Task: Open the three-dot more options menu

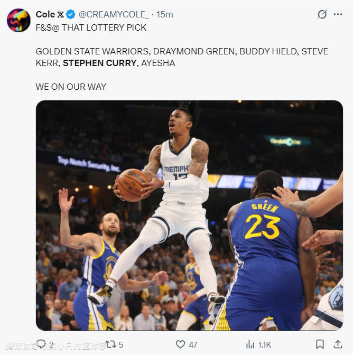Action: (x=338, y=14)
